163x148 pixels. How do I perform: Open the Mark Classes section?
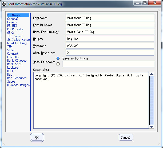(x=17, y=61)
